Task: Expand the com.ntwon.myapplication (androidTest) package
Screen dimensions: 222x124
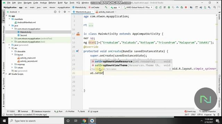Action: (x=12, y=38)
